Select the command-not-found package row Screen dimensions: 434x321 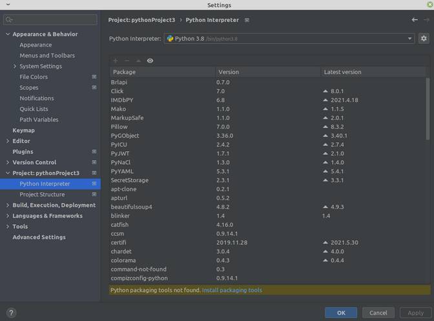click(x=267, y=269)
